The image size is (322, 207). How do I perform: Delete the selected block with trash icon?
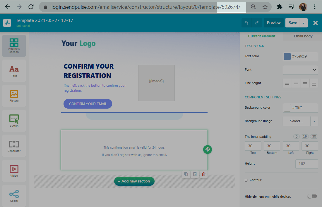[x=204, y=174]
